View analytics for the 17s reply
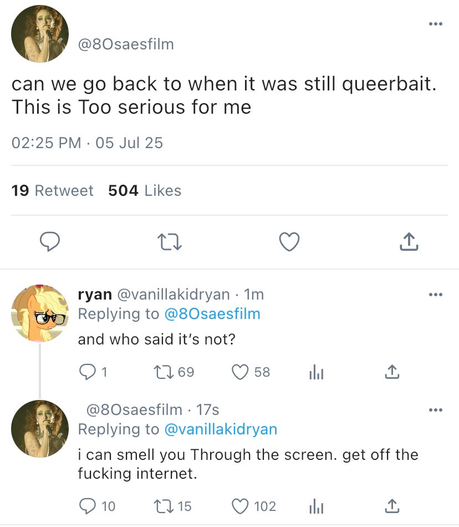459x527 pixels. [x=315, y=506]
